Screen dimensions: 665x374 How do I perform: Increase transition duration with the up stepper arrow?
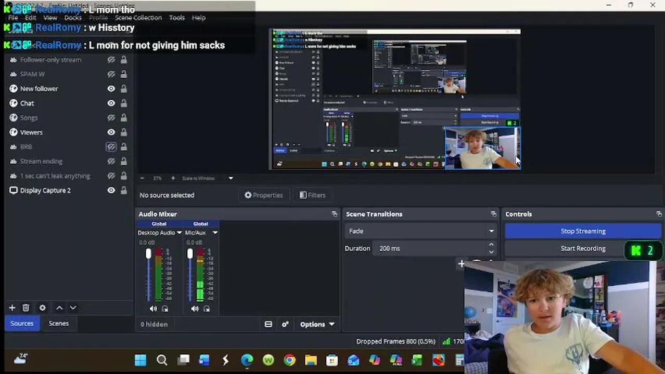(x=491, y=245)
